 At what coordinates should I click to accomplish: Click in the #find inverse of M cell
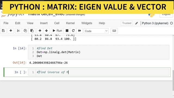tap(98, 72)
